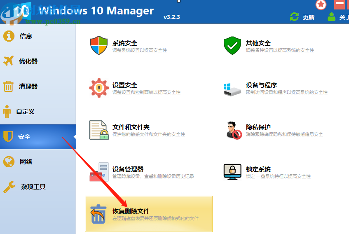The width and height of the screenshot is (349, 234).
Task: Click the v3.2.3 version label
Action: pos(171,17)
